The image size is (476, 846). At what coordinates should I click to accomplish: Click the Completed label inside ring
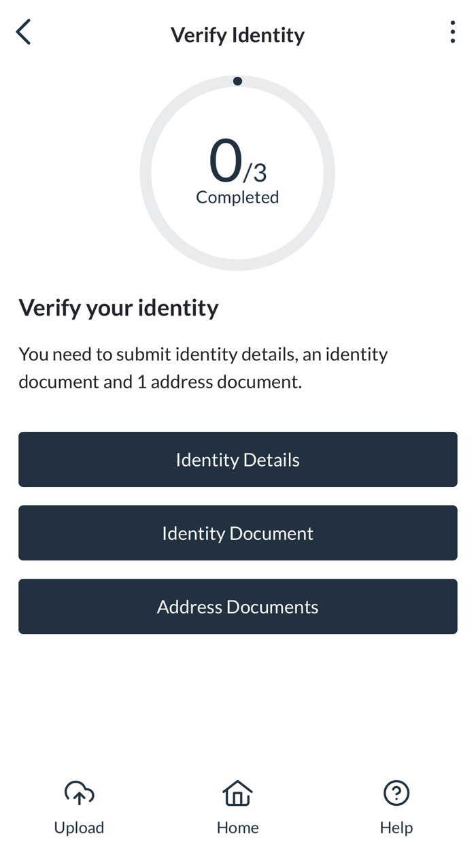click(237, 197)
